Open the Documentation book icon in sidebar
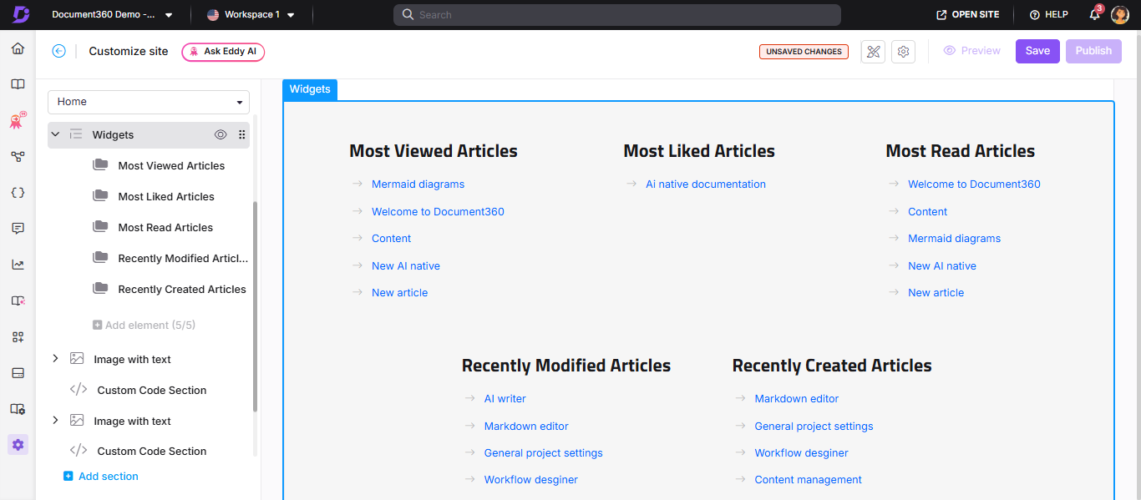This screenshot has height=500, width=1141. (18, 84)
